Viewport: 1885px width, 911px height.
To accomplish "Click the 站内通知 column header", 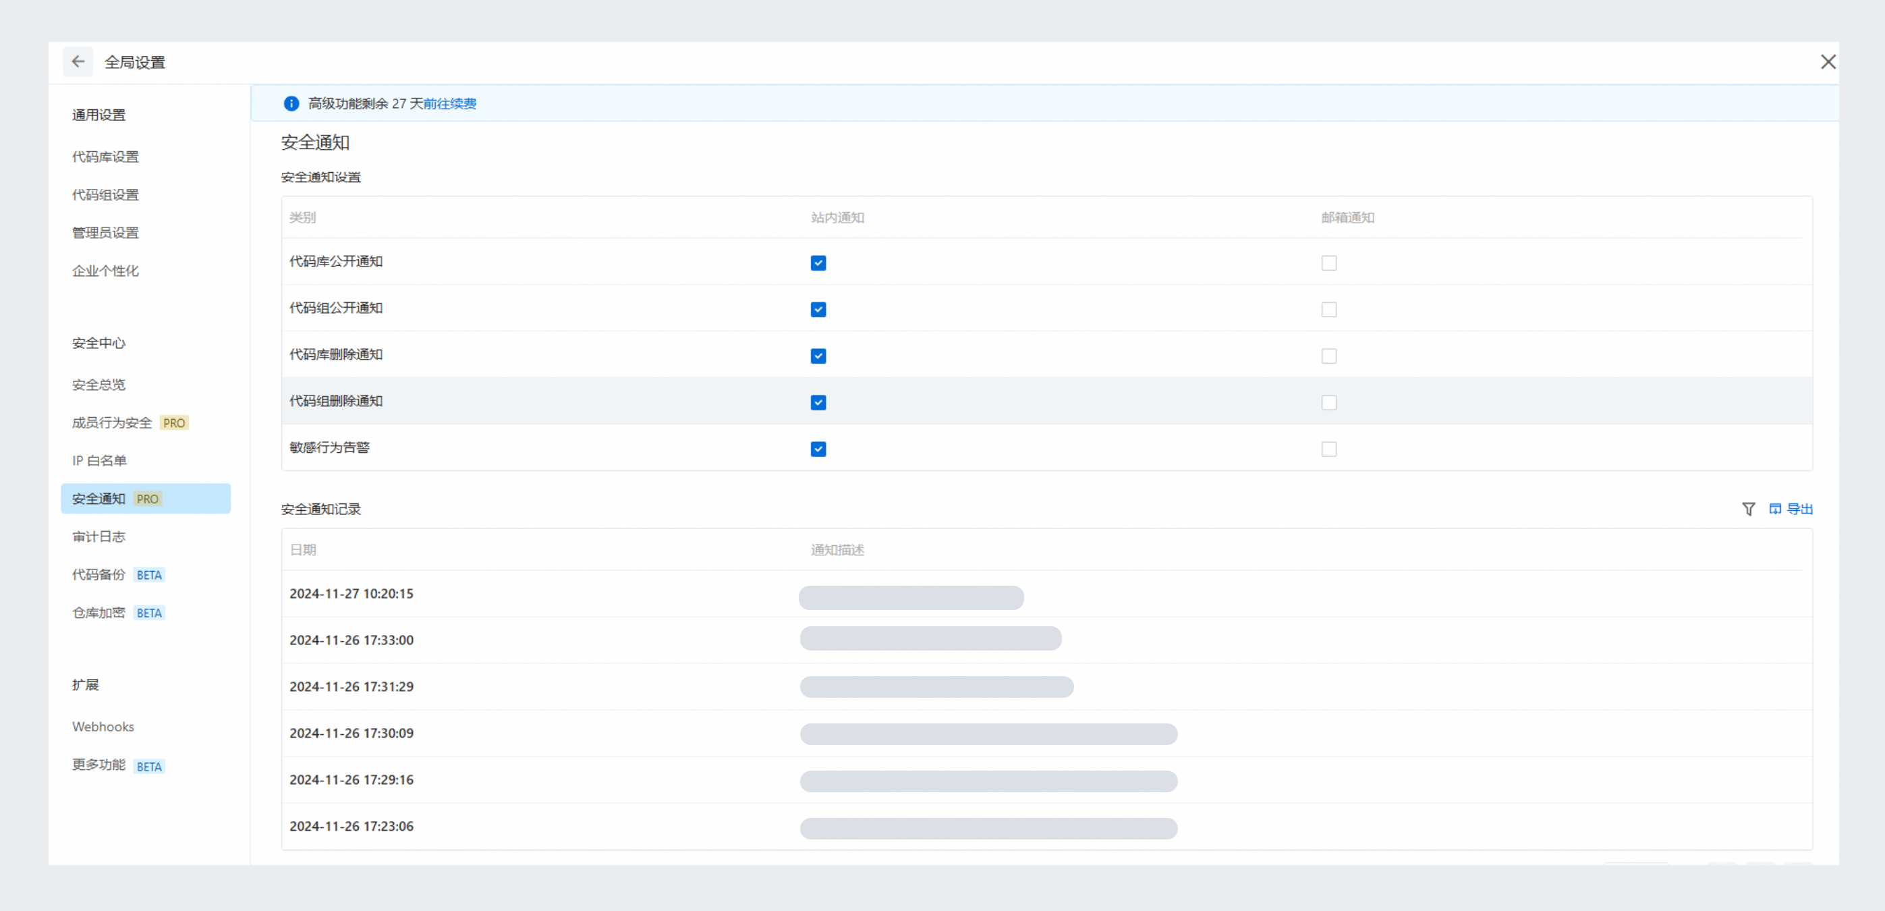I will click(x=837, y=218).
